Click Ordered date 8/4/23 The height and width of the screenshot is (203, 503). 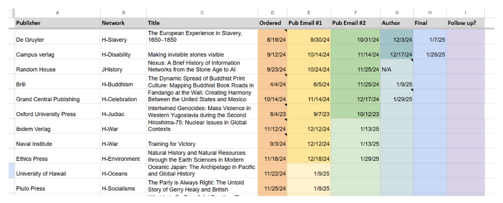coord(272,111)
